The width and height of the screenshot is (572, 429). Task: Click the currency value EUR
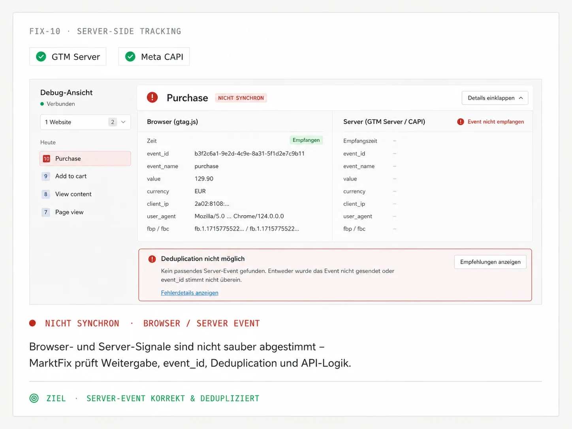(200, 191)
